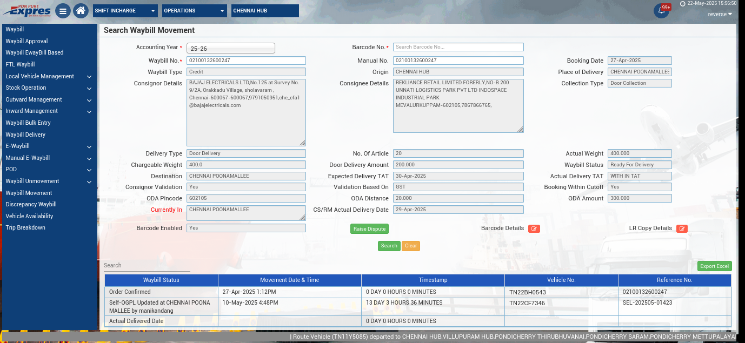Click the Pon Pure Expres logo

click(27, 10)
